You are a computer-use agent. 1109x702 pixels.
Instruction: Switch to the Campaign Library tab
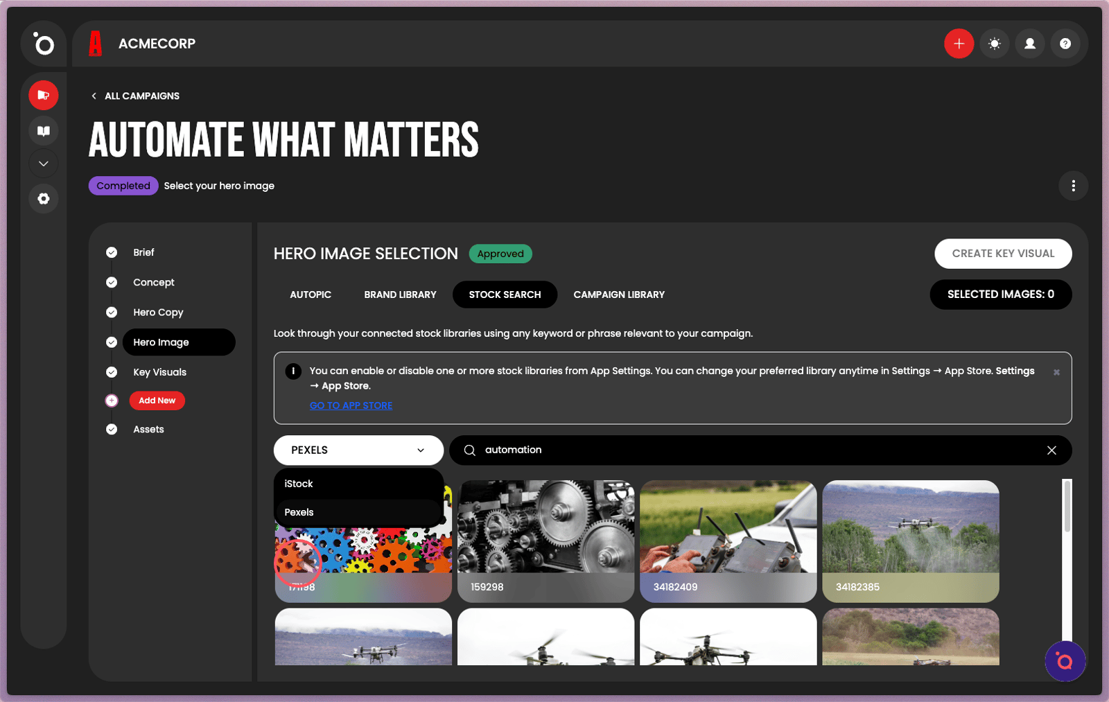point(619,295)
